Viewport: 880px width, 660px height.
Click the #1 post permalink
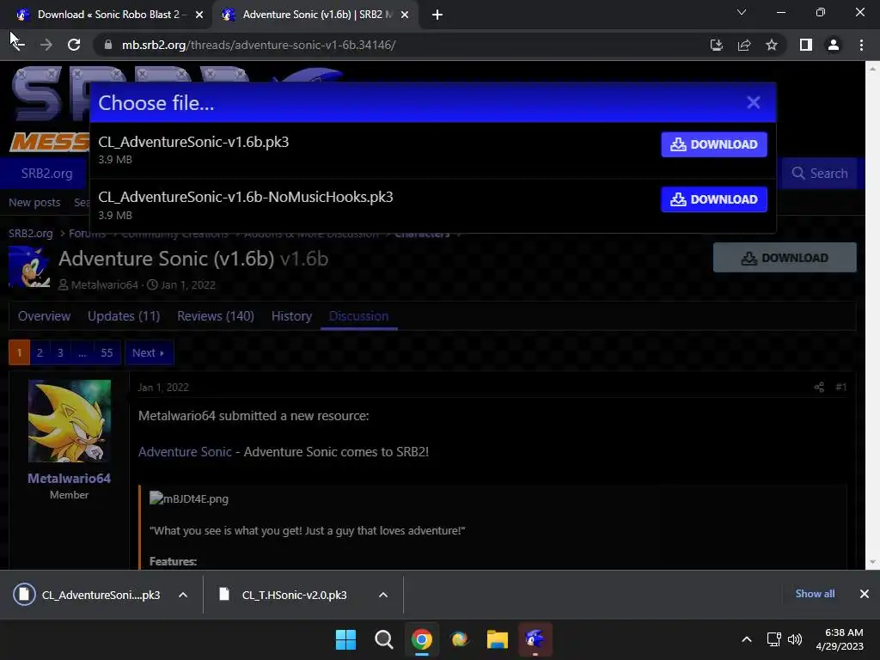tap(840, 388)
